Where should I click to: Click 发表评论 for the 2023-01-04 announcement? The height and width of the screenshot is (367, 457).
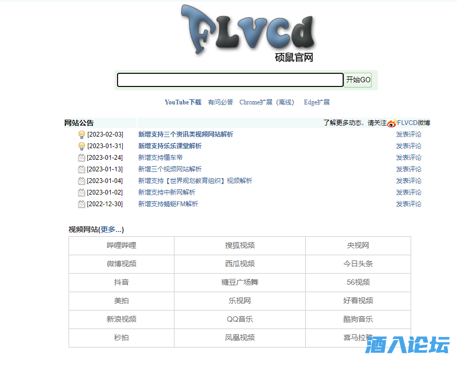coord(409,181)
